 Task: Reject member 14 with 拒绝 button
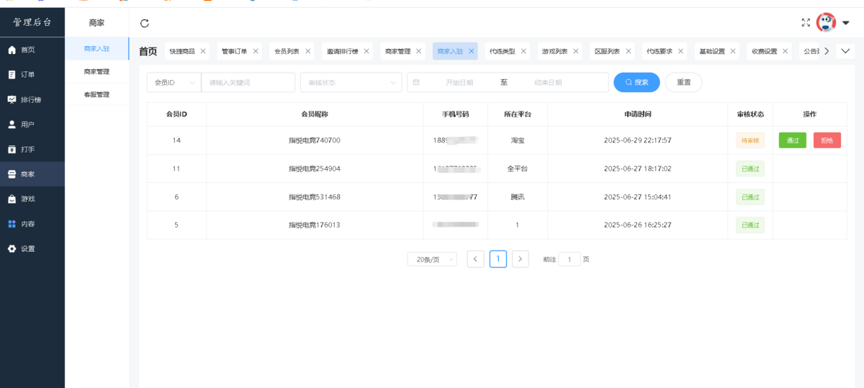coord(827,140)
